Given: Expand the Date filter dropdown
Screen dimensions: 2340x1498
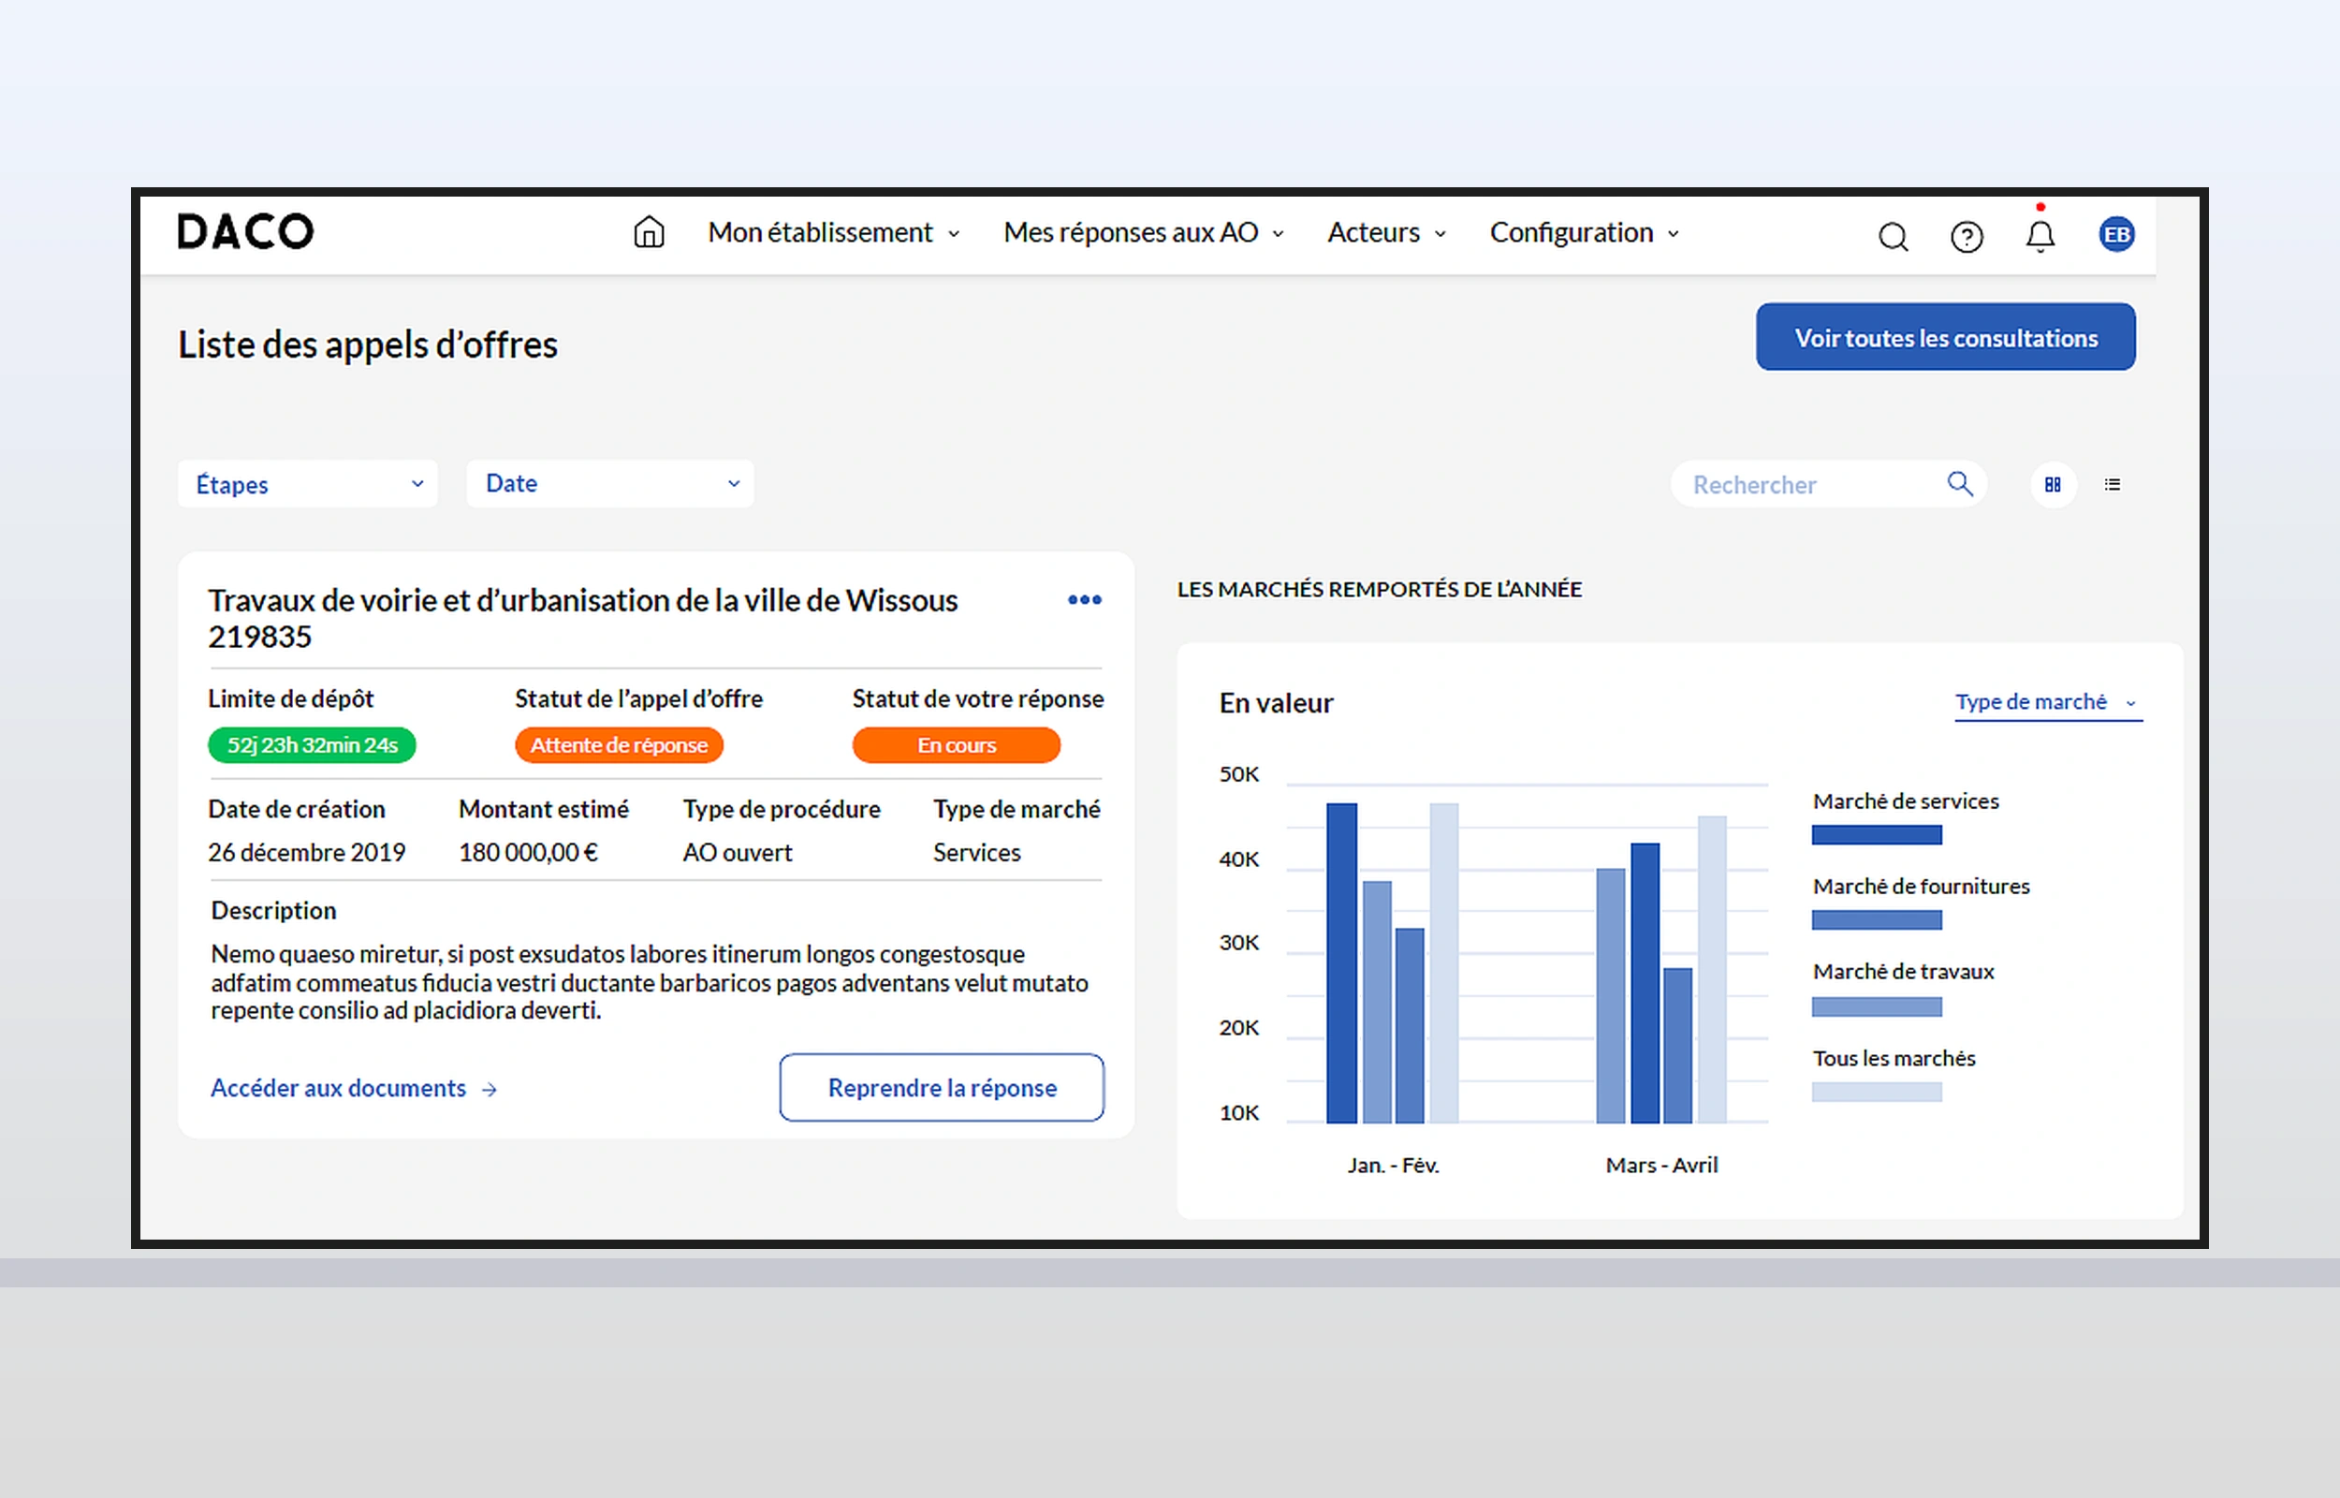Looking at the screenshot, I should 609,483.
